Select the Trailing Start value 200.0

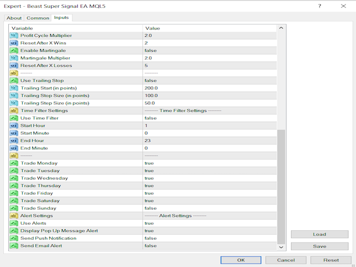click(151, 88)
